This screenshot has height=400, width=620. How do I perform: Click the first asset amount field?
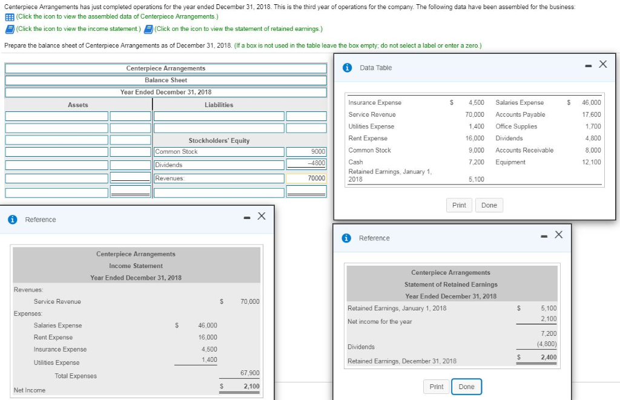tap(131, 116)
